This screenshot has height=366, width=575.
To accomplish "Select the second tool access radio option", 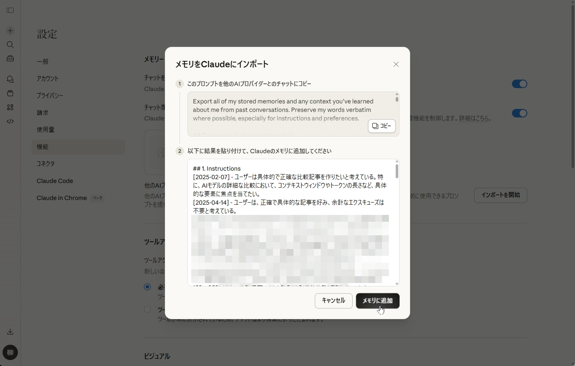I will [147, 309].
